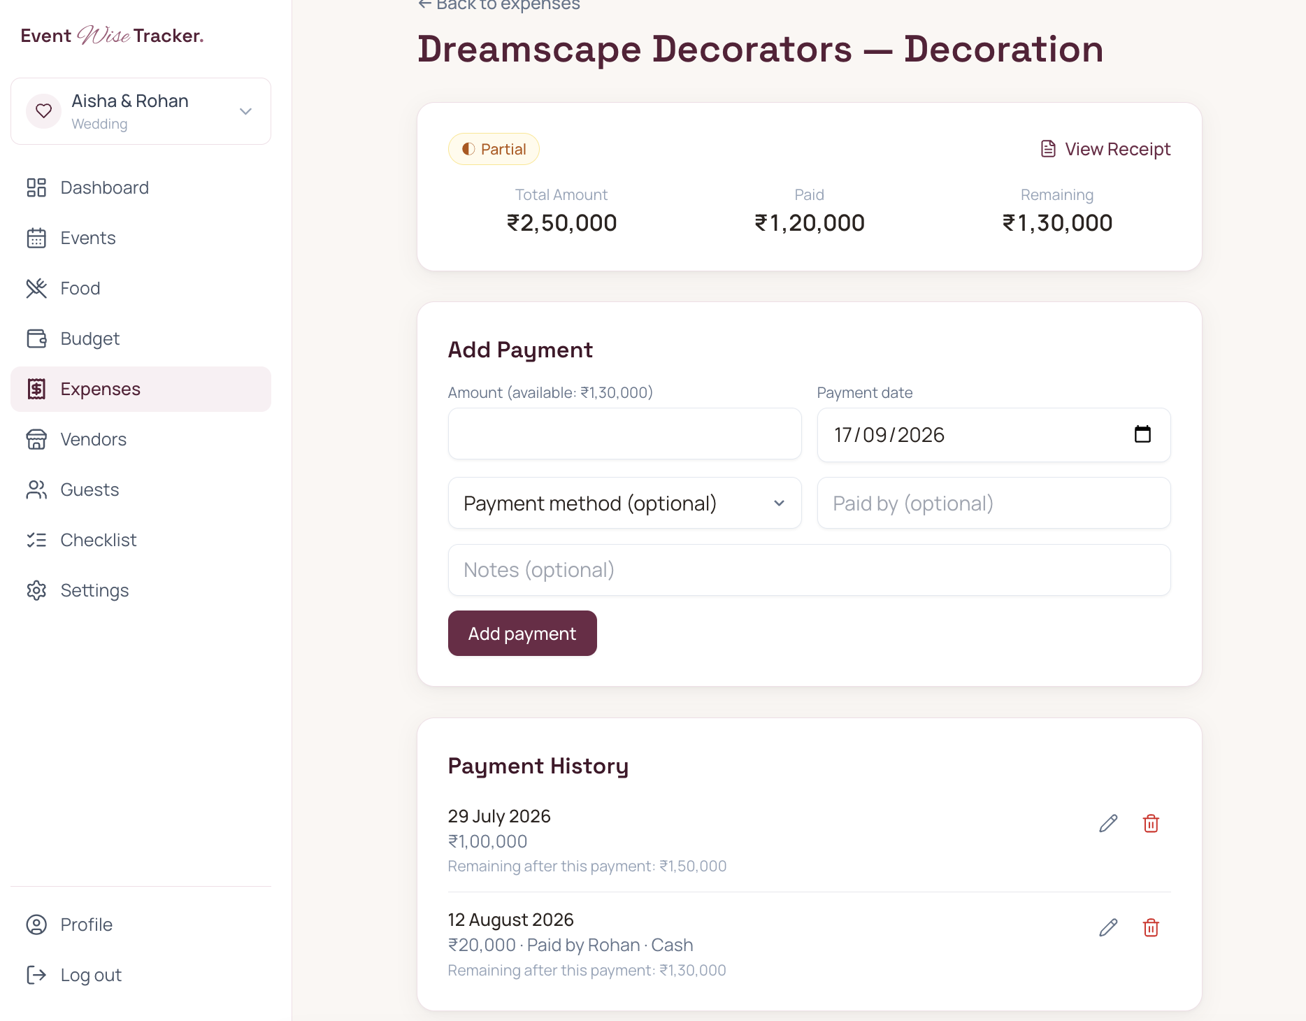Screen dimensions: 1306x1021
Task: Open the View Receipt link
Action: coord(1105,149)
